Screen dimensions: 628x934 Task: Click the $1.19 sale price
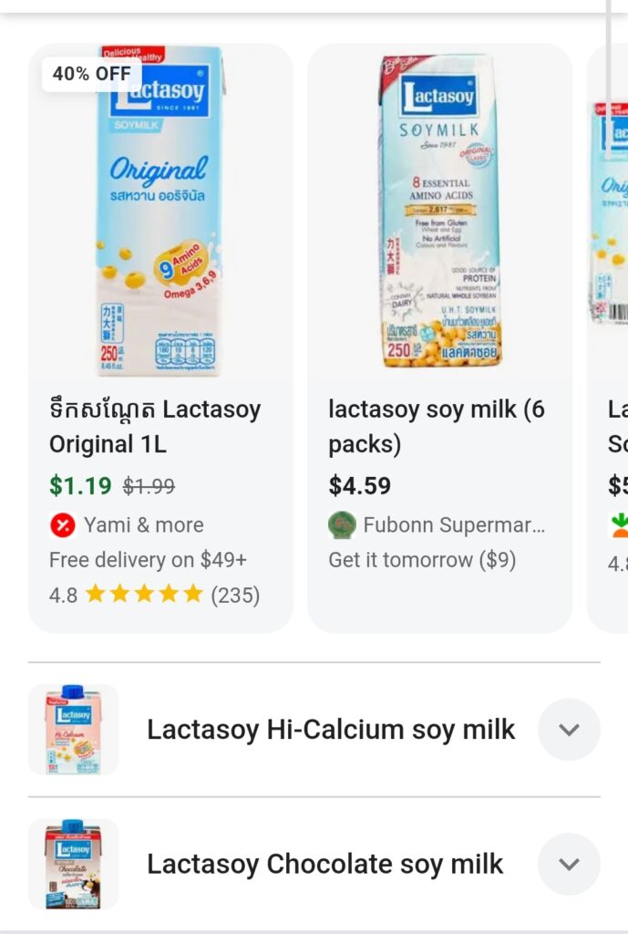pyautogui.click(x=80, y=486)
